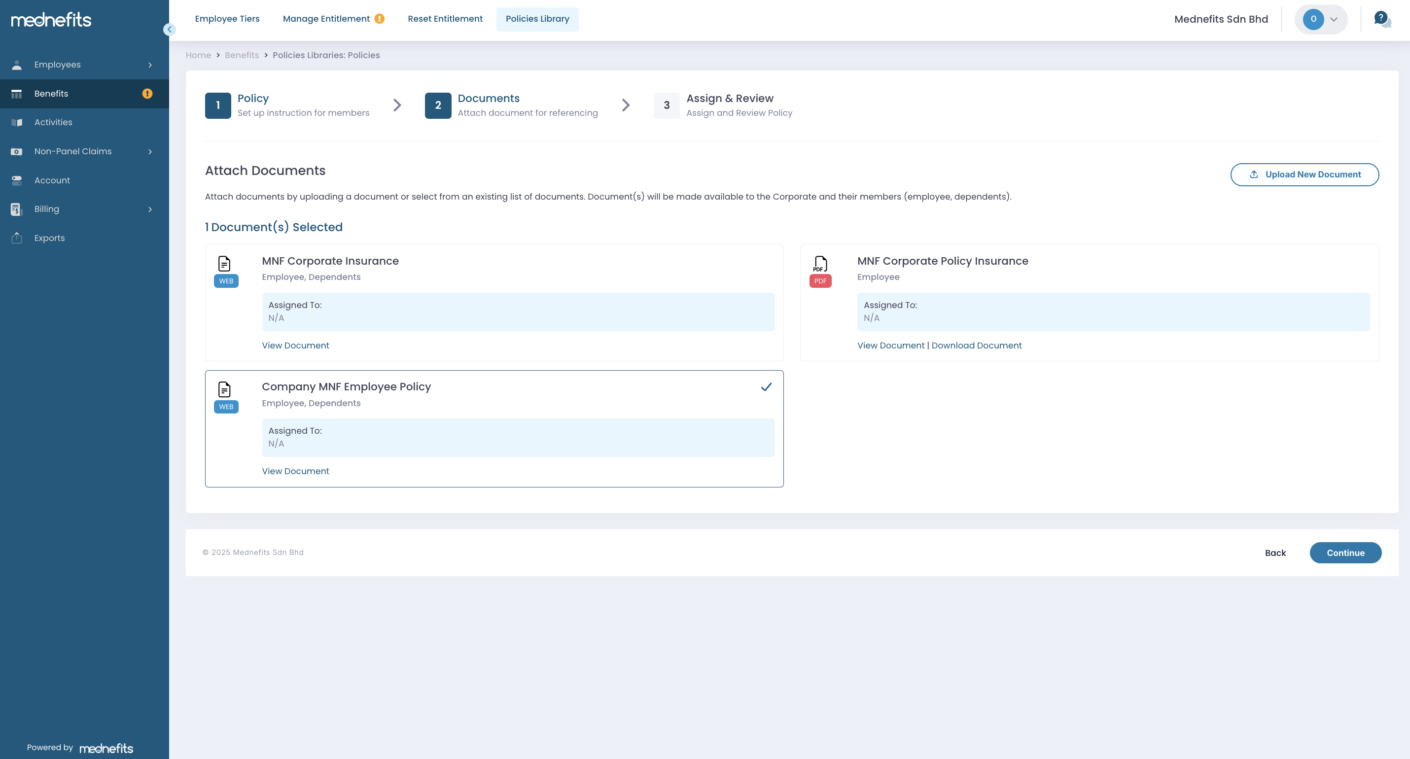
Task: Click Download Document link
Action: tap(977, 346)
